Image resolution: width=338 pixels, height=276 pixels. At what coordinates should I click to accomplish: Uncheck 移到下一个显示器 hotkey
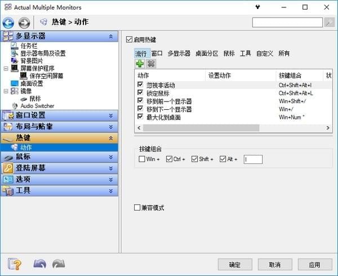(140, 108)
